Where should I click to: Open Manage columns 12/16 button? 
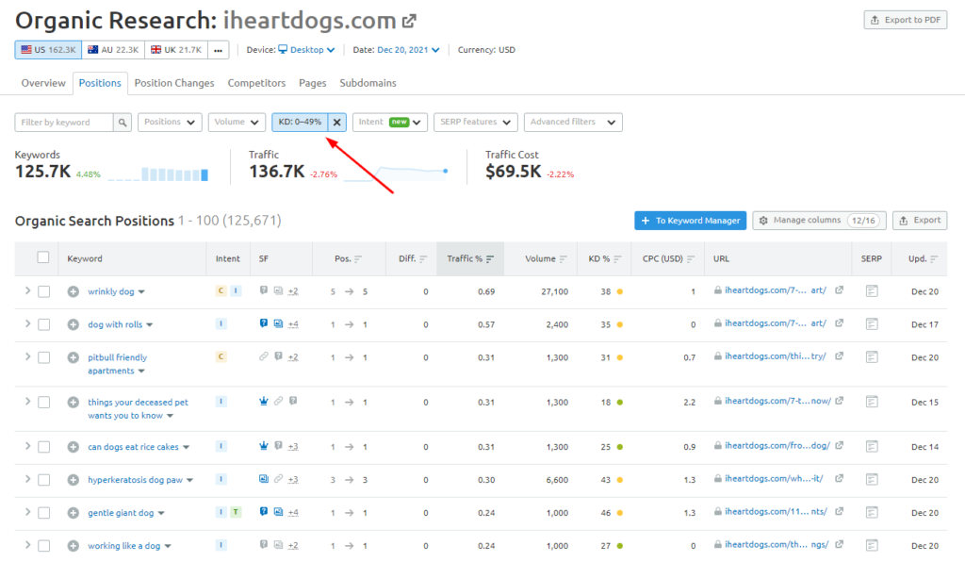(819, 221)
